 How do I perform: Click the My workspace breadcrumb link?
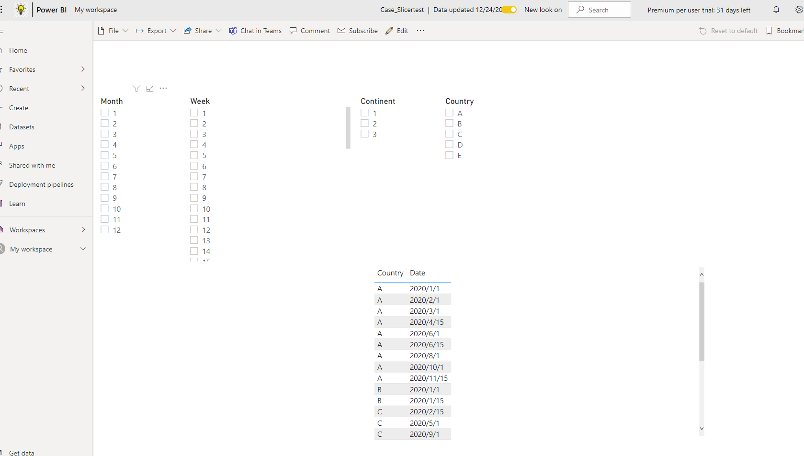pyautogui.click(x=96, y=10)
